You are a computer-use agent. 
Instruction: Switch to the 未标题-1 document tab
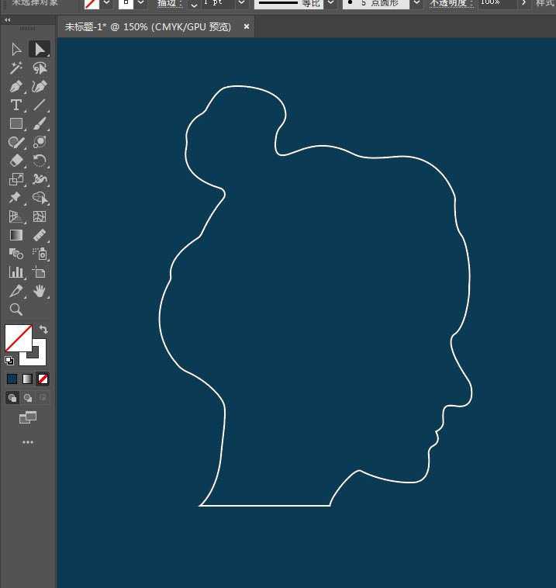[147, 27]
